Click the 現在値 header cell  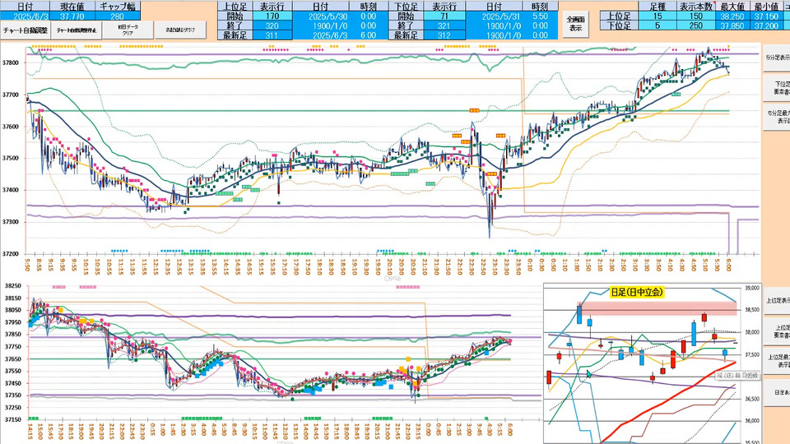point(72,7)
